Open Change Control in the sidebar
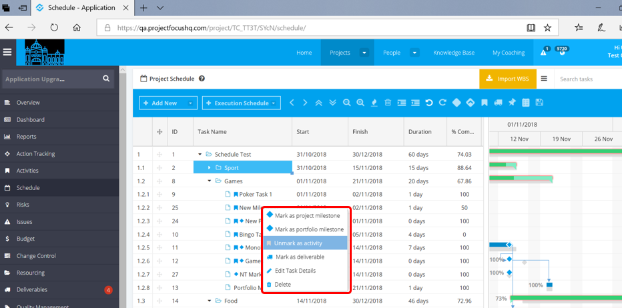Screen dimensions: 622x308 59,256
